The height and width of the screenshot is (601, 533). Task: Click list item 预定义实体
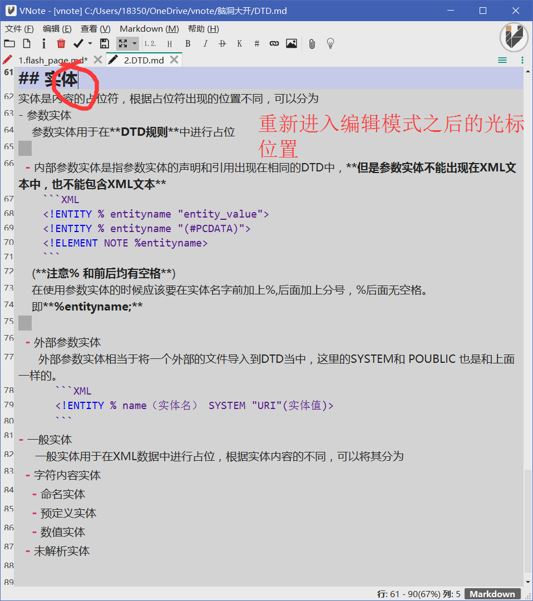(x=68, y=513)
